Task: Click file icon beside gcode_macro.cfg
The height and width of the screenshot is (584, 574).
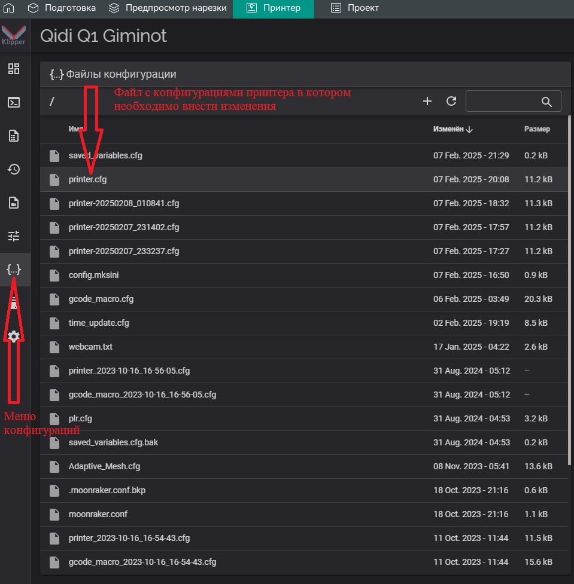Action: [54, 299]
